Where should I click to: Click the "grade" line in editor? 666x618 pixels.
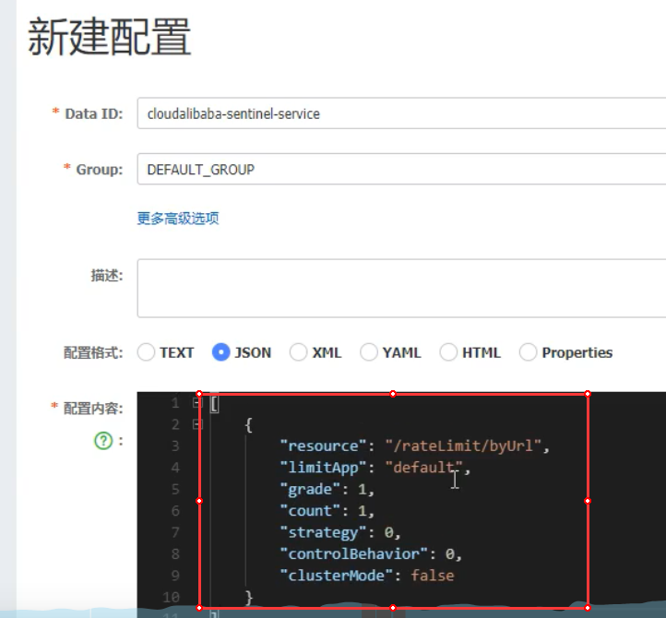(x=327, y=489)
